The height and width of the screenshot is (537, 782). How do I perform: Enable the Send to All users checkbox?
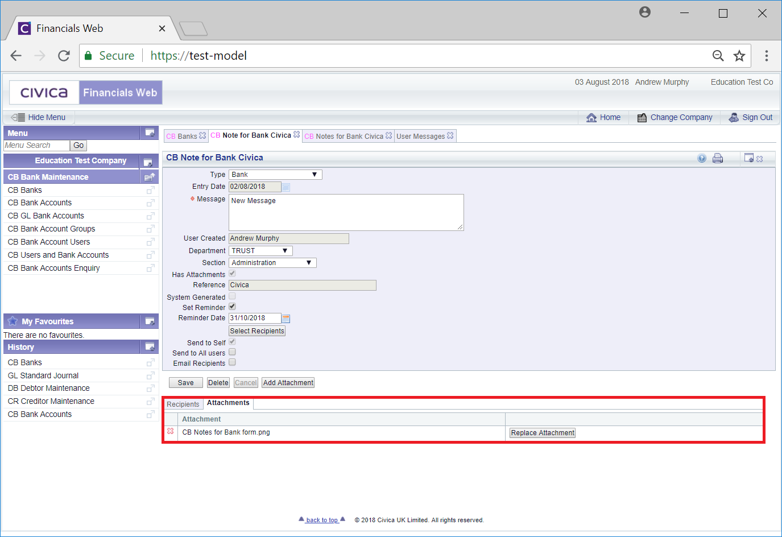[232, 352]
